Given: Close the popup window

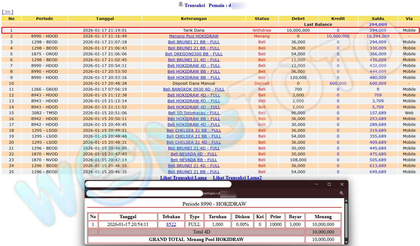Looking at the screenshot, I should 342,184.
